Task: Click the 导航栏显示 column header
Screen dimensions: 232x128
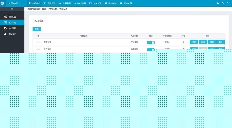Action: (167, 36)
